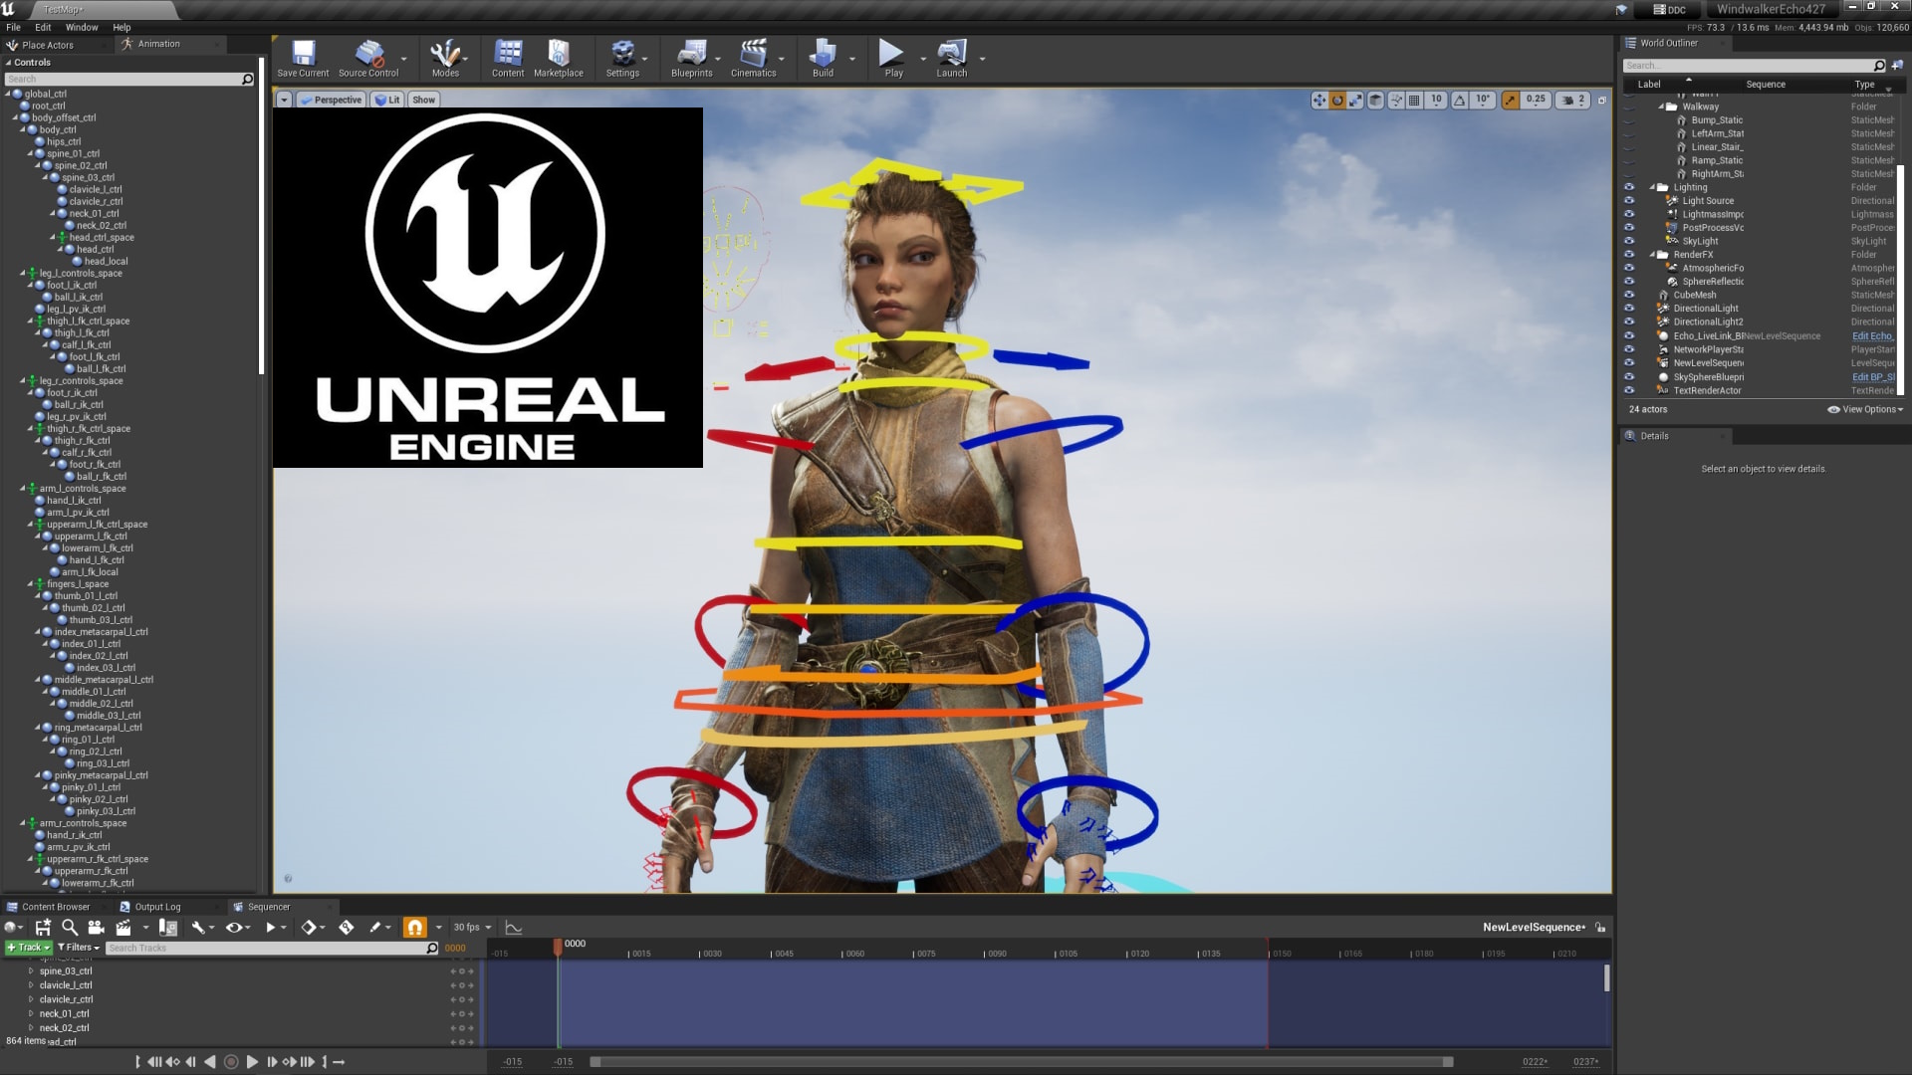Viewport: 1912px width, 1075px height.
Task: Click the Edit Echo blueprint link
Action: click(1871, 336)
